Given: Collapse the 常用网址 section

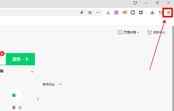Looking at the screenshot, I should pyautogui.click(x=60, y=84).
